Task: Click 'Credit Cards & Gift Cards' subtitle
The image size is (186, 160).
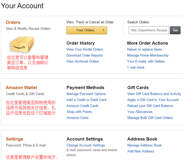Action: 25,94
